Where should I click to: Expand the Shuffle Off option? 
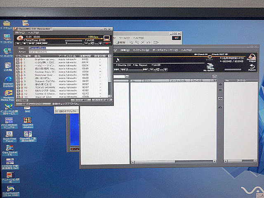[124, 65]
